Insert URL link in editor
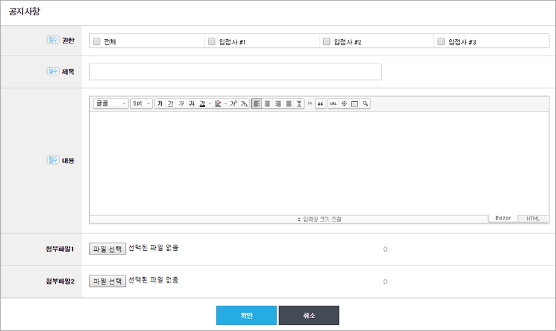 click(x=334, y=103)
